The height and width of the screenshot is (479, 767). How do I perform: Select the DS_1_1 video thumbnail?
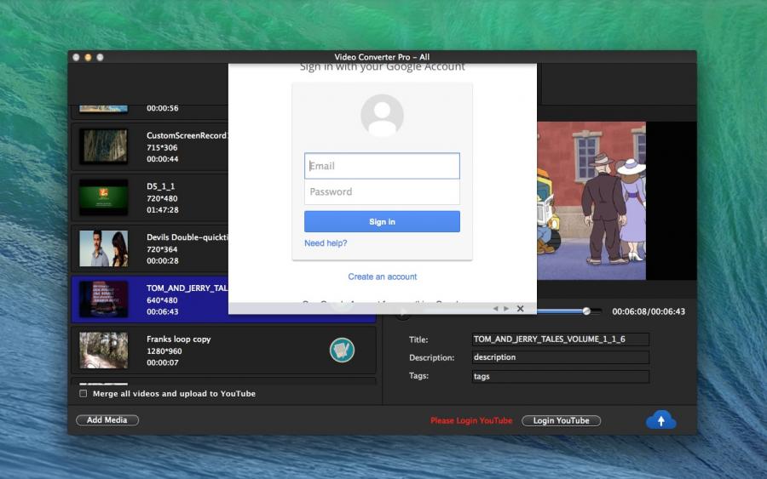104,197
